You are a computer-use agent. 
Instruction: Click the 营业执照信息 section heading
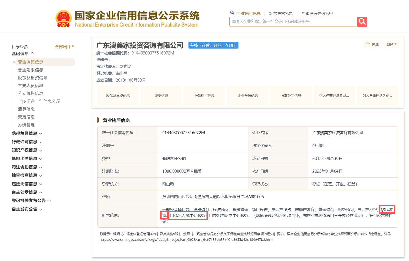tap(116, 120)
